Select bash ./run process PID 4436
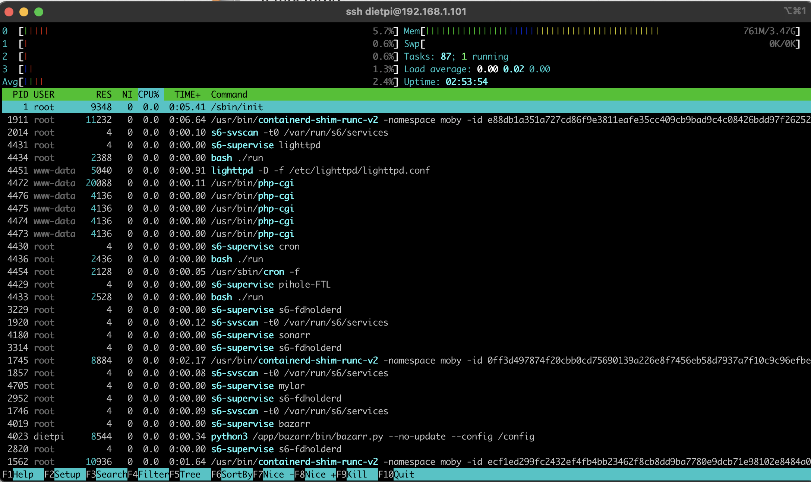 [406, 259]
